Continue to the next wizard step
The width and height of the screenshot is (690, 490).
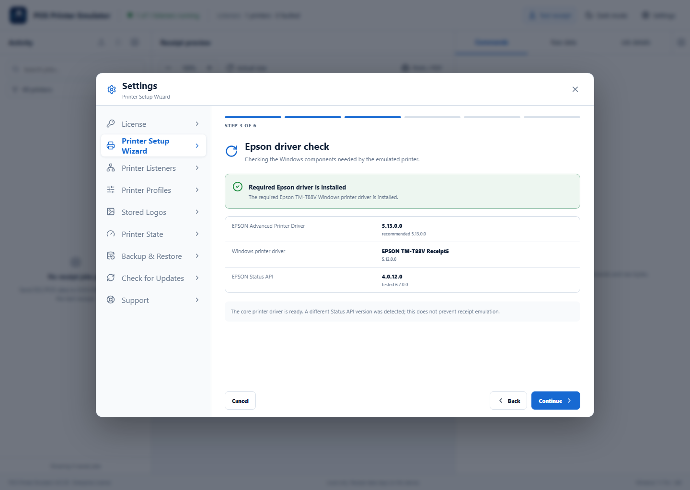coord(556,401)
